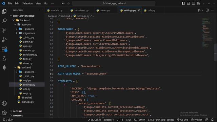Viewport: 217px width, 122px height.
Task: Change CRLF end of line sequence
Action: point(129,120)
